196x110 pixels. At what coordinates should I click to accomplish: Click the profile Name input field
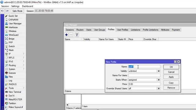coord(144,67)
